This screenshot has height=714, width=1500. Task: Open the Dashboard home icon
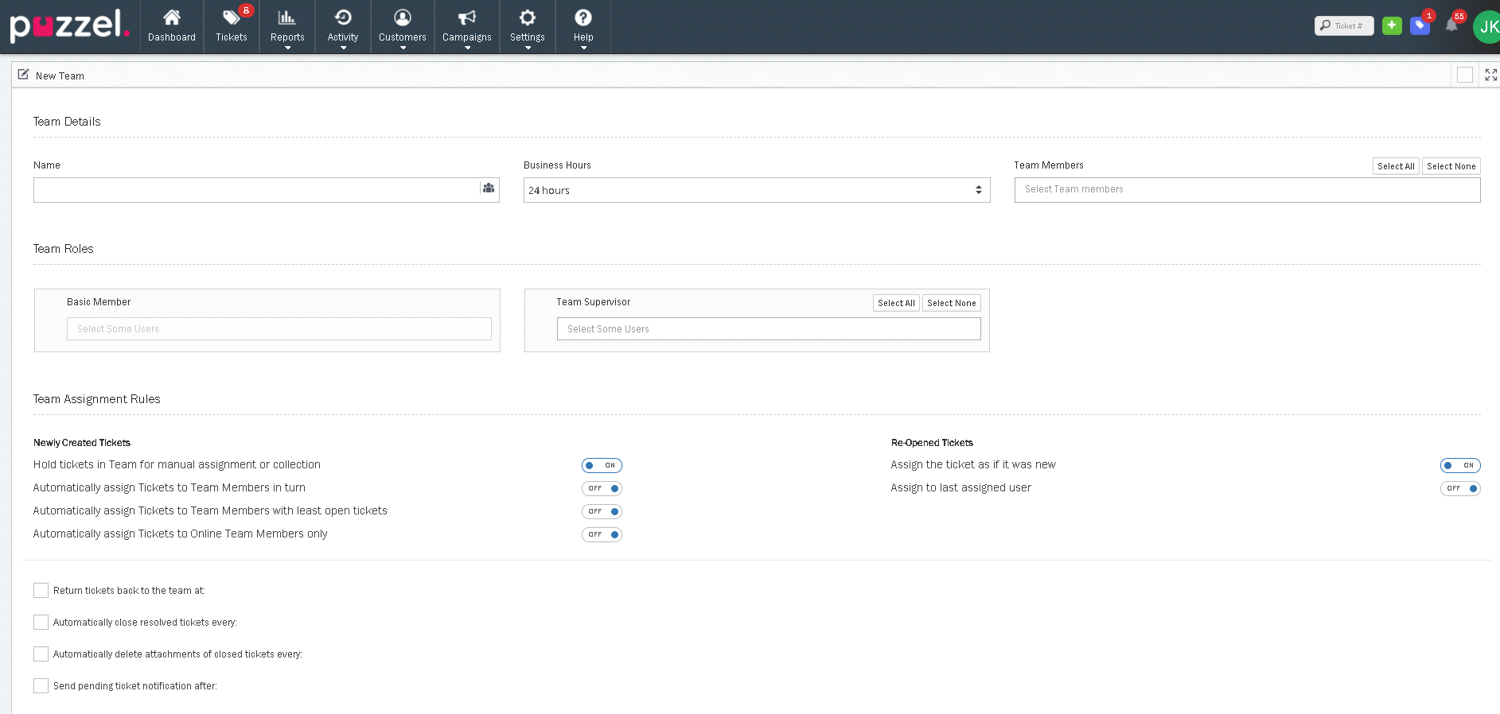pos(171,18)
